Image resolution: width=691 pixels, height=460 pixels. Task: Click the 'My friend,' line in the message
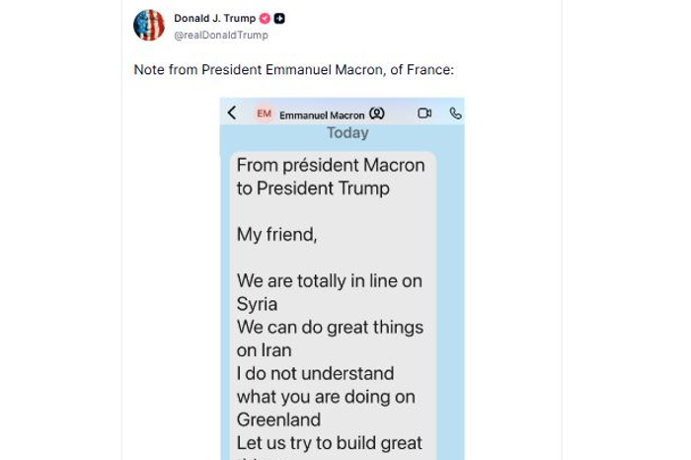pyautogui.click(x=276, y=235)
